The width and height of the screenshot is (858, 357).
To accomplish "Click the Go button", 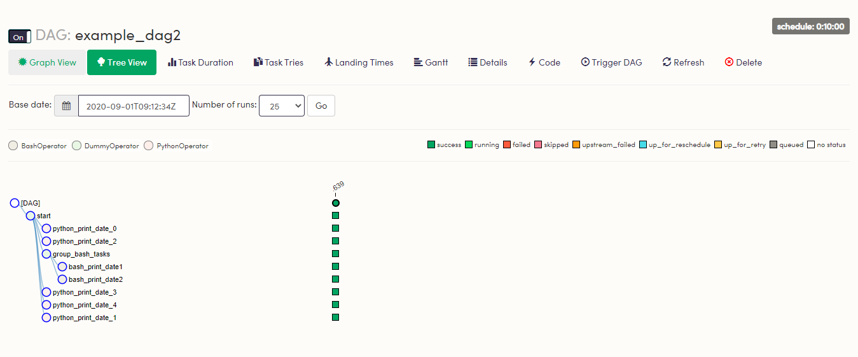I will pyautogui.click(x=321, y=106).
